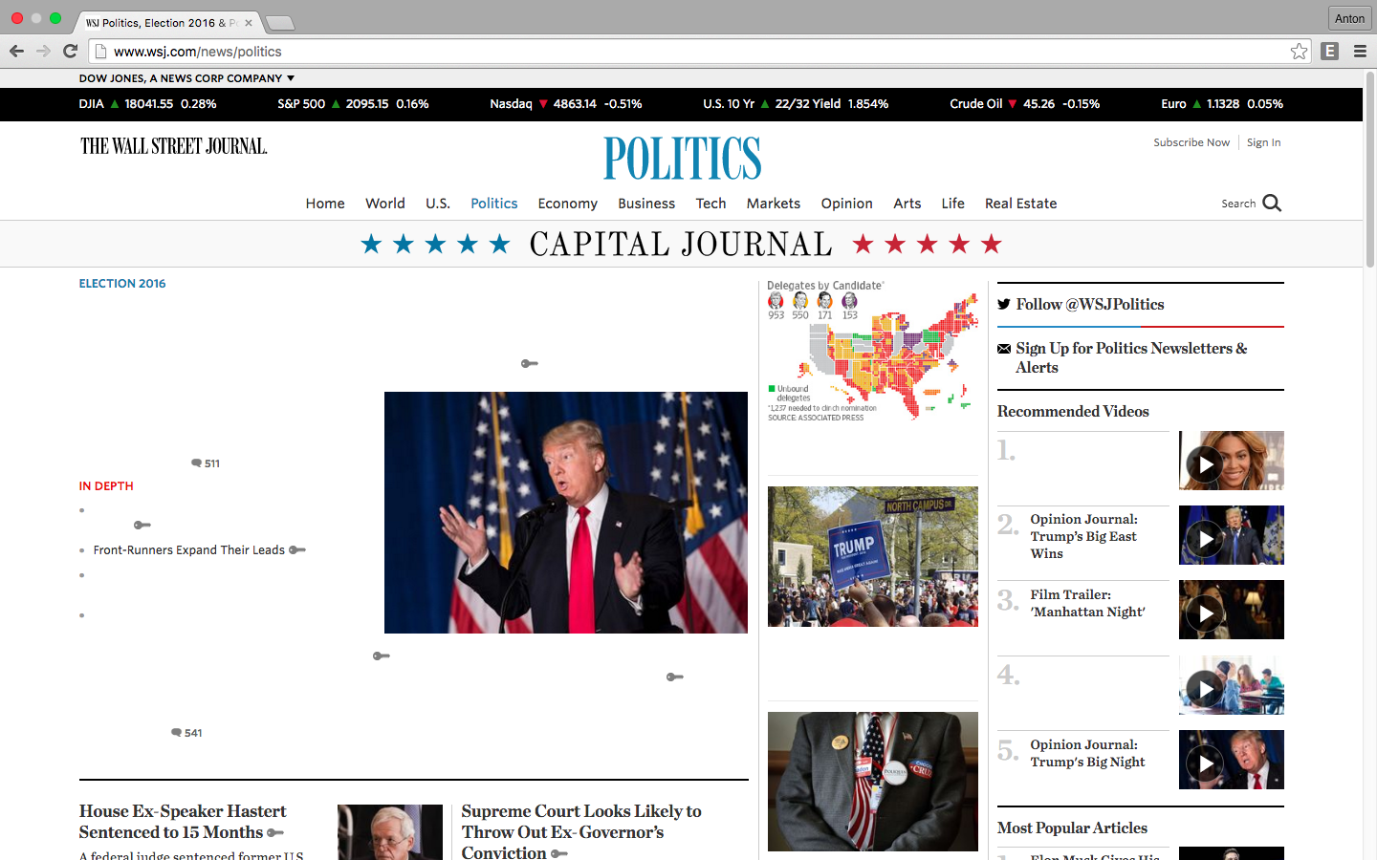Viewport: 1377px width, 860px height.
Task: Click the newsletter envelope icon
Action: point(1004,349)
